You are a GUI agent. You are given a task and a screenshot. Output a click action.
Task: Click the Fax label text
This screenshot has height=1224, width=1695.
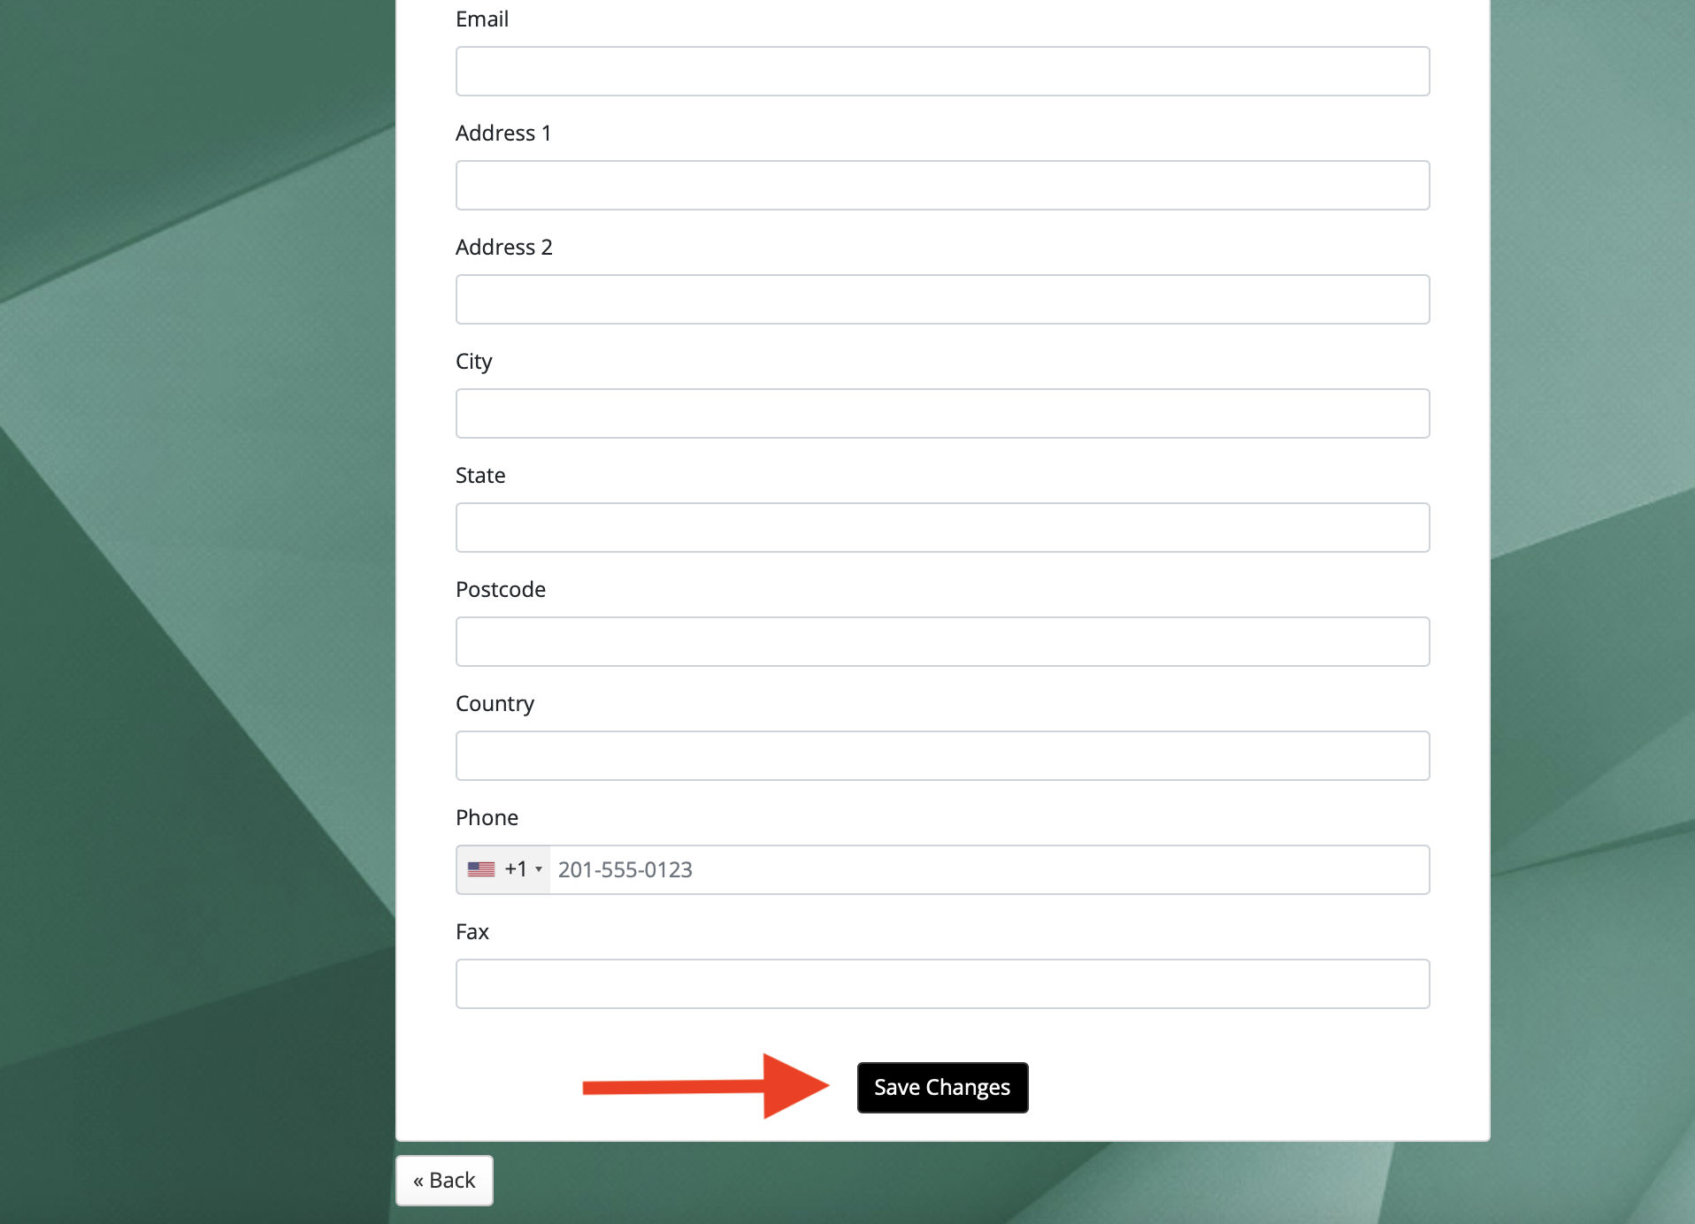[x=472, y=932]
